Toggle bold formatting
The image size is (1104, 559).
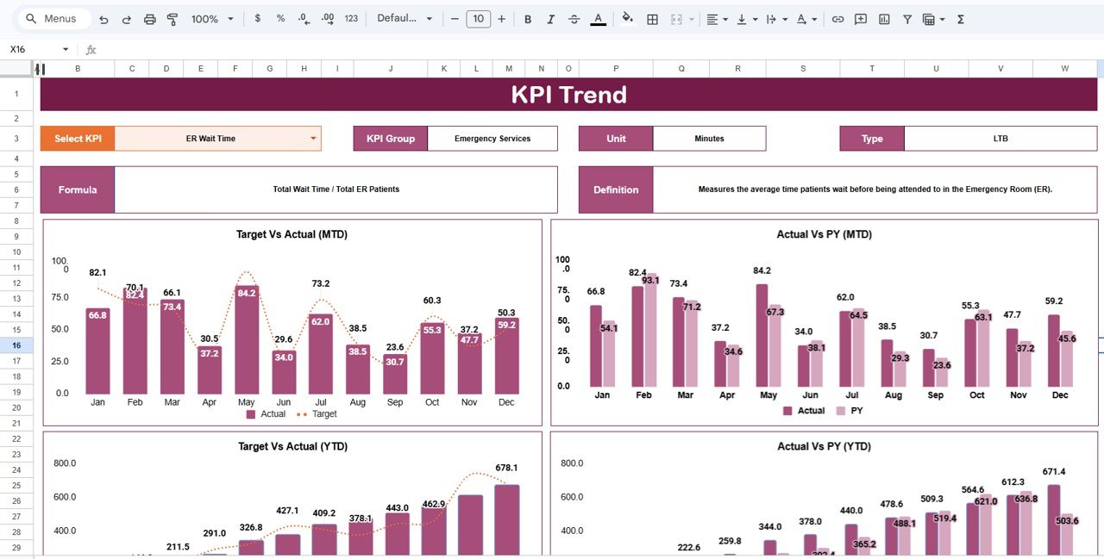pyautogui.click(x=528, y=18)
